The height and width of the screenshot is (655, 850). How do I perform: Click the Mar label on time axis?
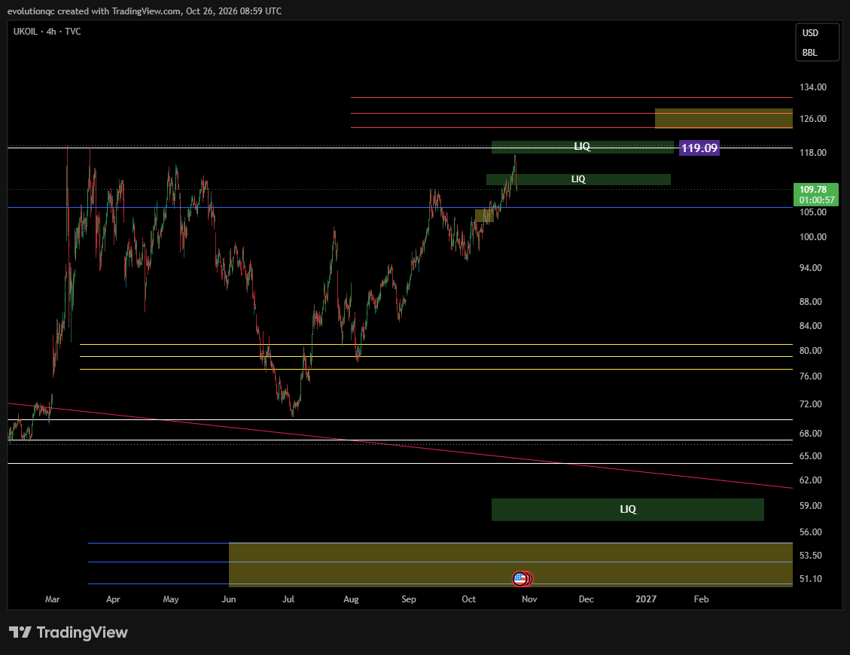point(53,599)
